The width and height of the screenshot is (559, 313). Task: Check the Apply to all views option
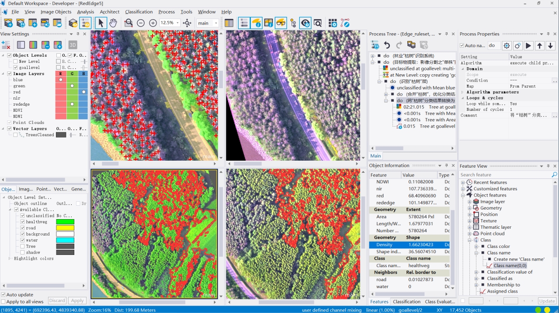point(3,302)
